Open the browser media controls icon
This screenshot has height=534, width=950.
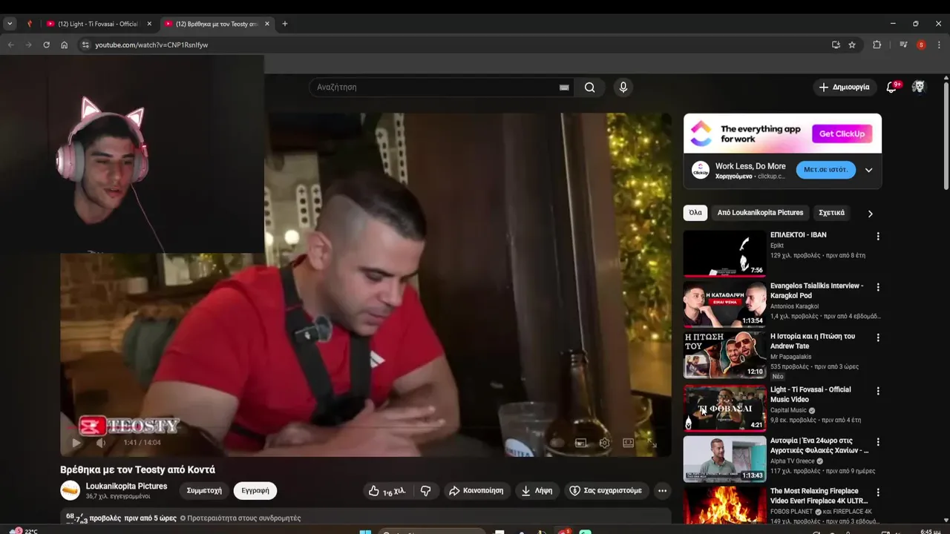point(903,45)
